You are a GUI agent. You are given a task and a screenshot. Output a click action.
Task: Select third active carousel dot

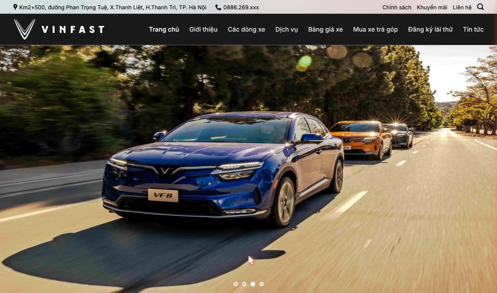pos(253,284)
